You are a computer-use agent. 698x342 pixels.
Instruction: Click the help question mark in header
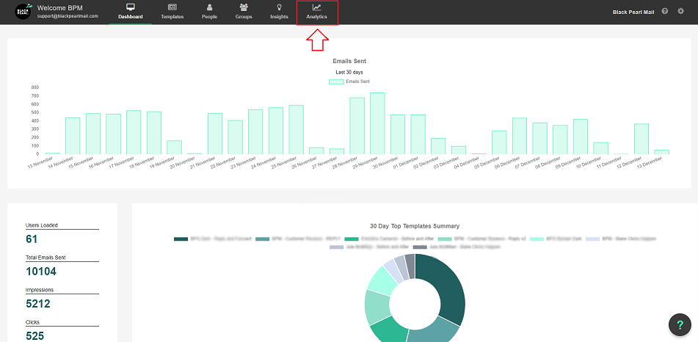click(665, 12)
